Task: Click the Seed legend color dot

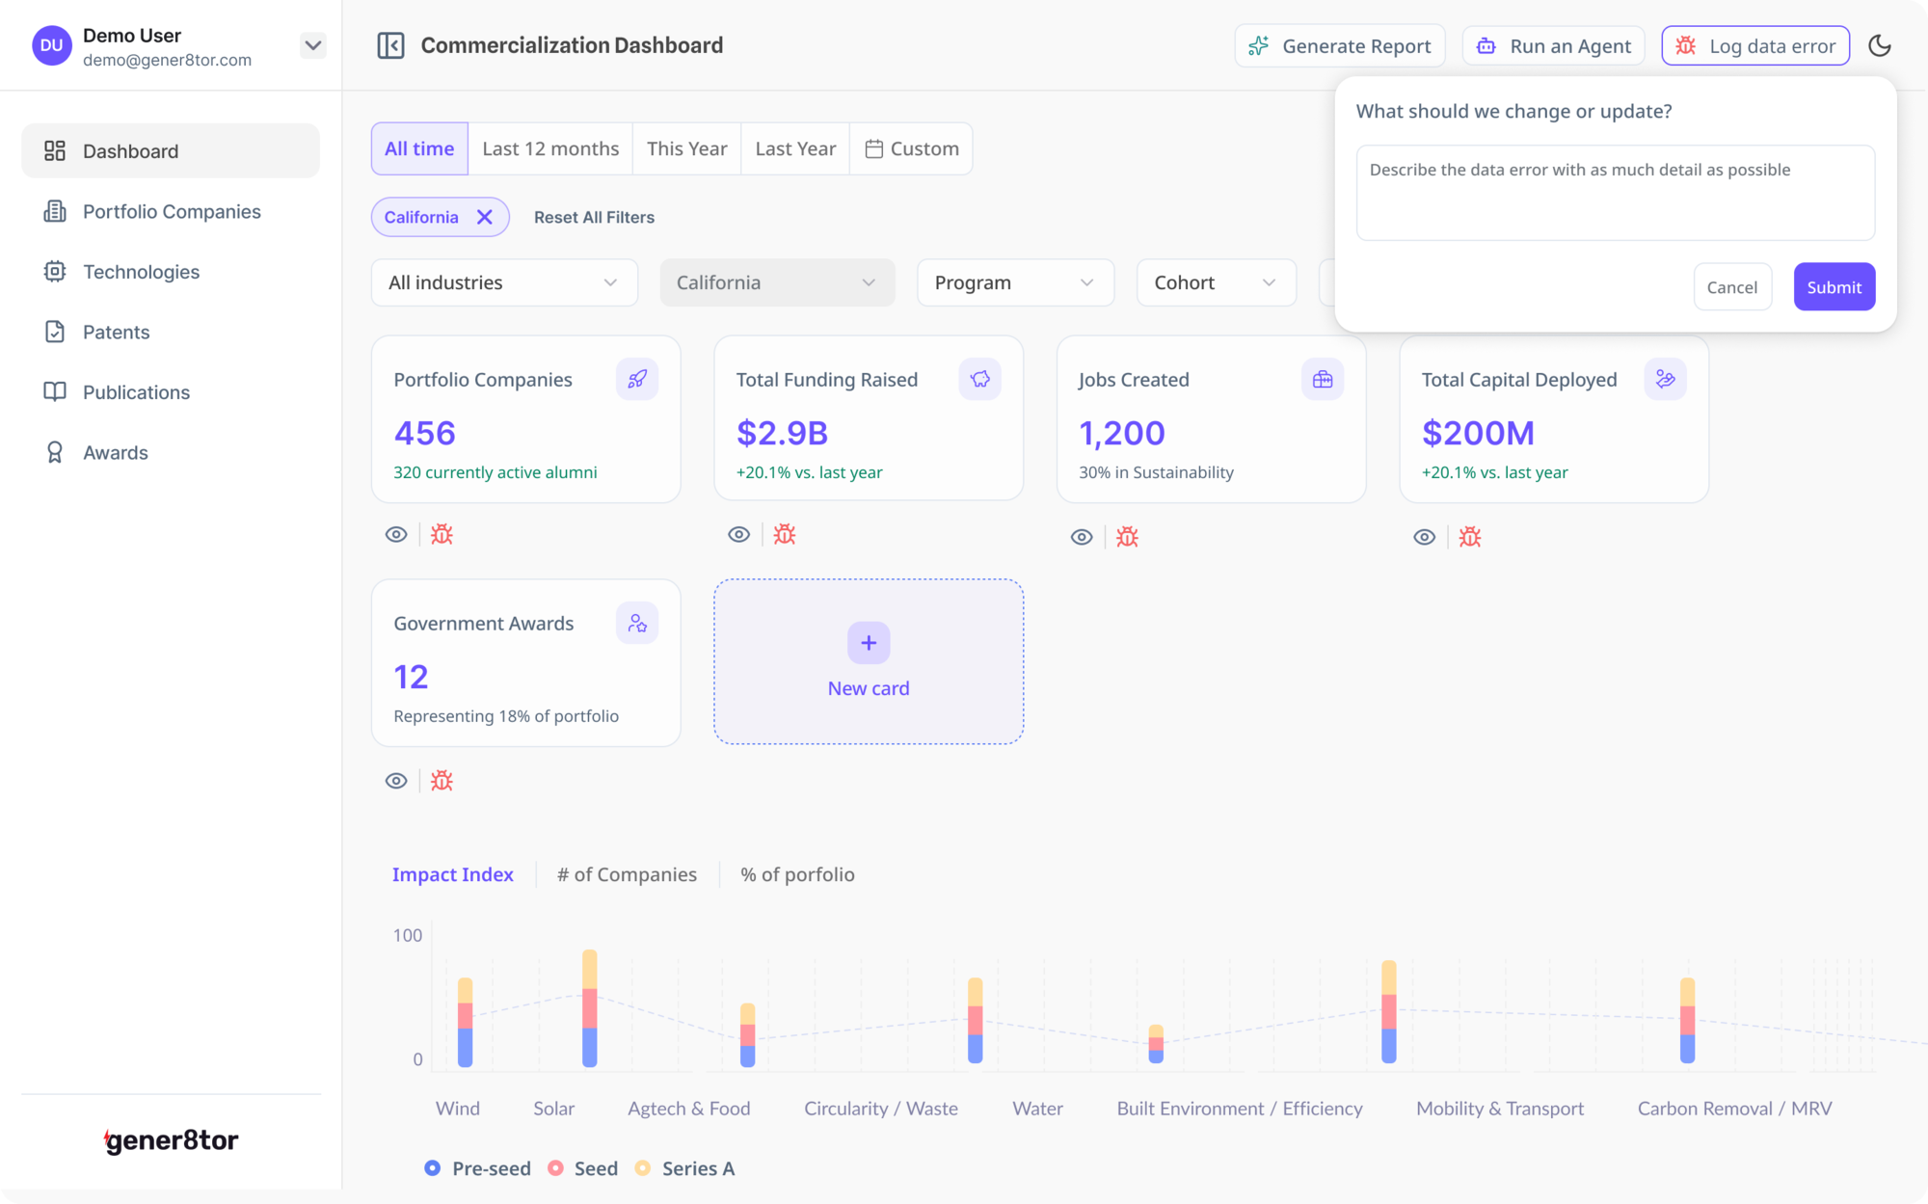Action: click(555, 1168)
